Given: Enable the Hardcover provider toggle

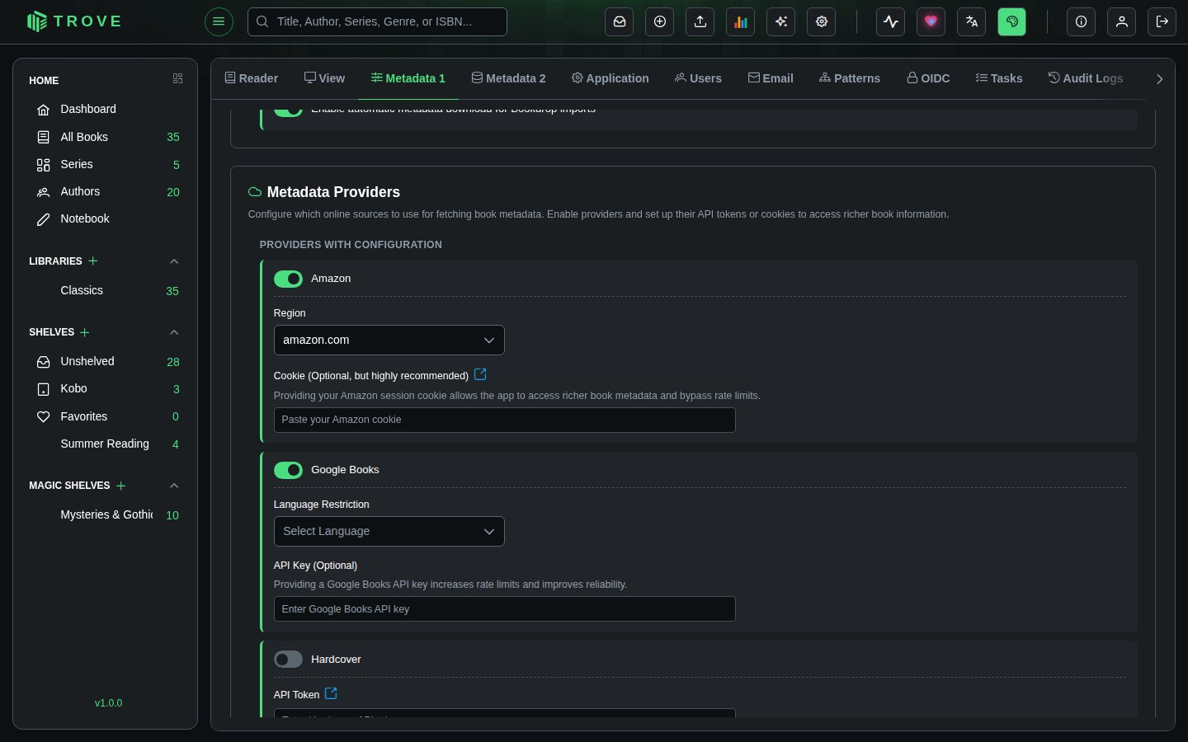Looking at the screenshot, I should coord(288,660).
